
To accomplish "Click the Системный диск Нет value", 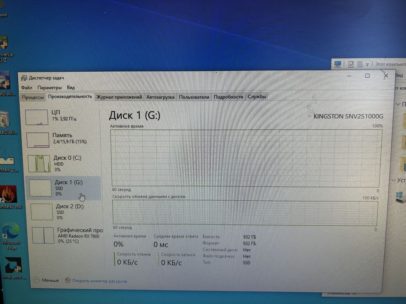I will tap(247, 250).
